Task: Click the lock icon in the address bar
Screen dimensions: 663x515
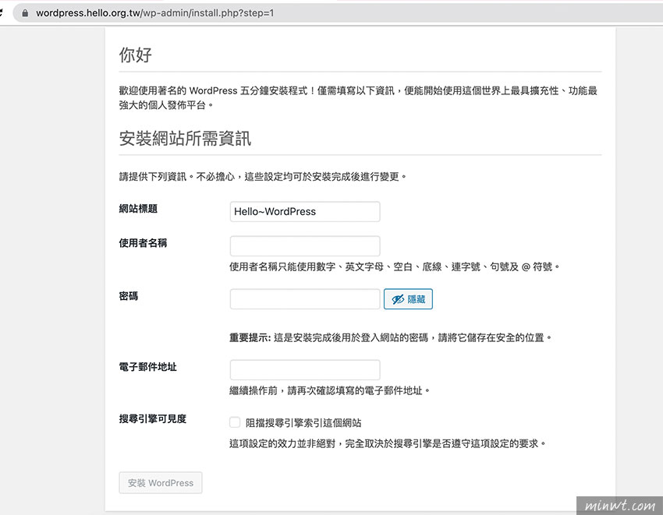Action: pos(25,13)
